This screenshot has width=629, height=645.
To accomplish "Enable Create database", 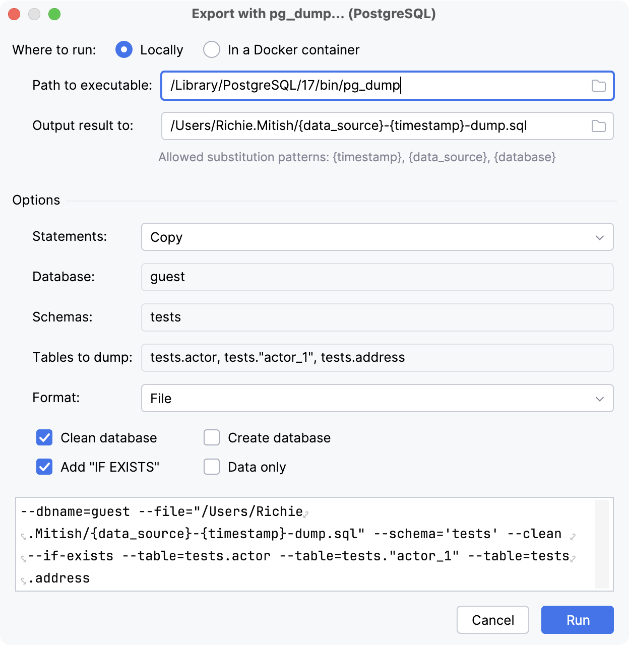I will (211, 437).
